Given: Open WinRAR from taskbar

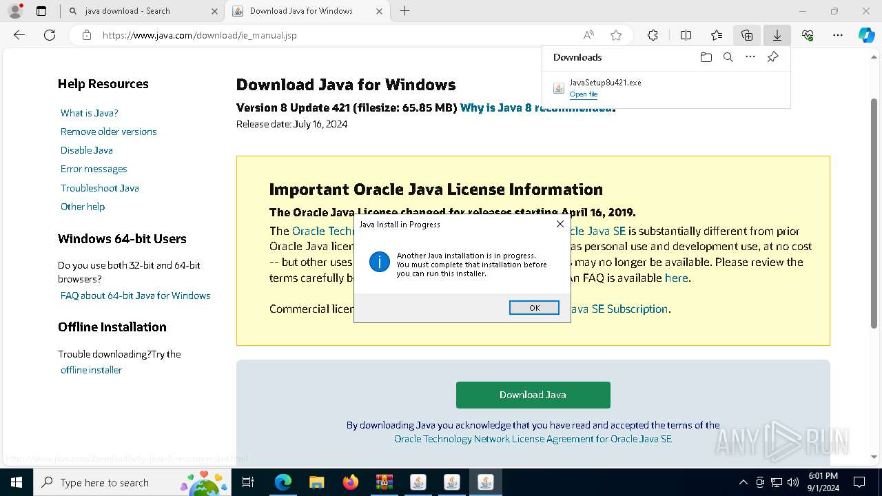Looking at the screenshot, I should (384, 482).
